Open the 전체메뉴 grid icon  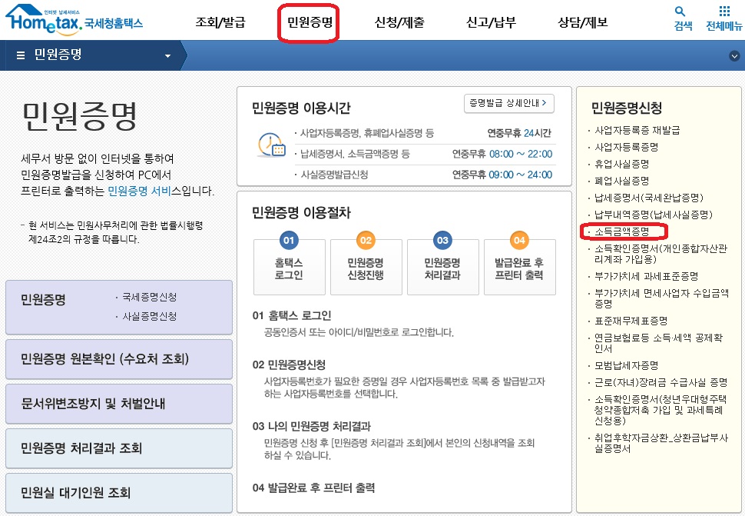pos(724,11)
